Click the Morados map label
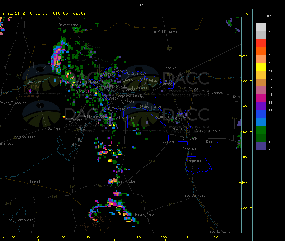Viewport: 285px width, 241px height. coord(37,182)
